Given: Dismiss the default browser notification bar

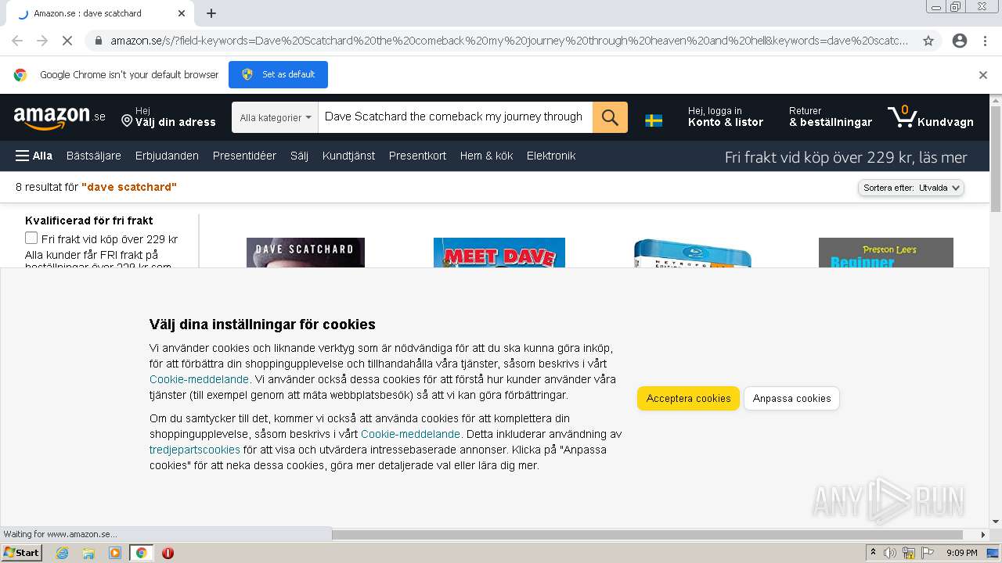Looking at the screenshot, I should (x=983, y=75).
